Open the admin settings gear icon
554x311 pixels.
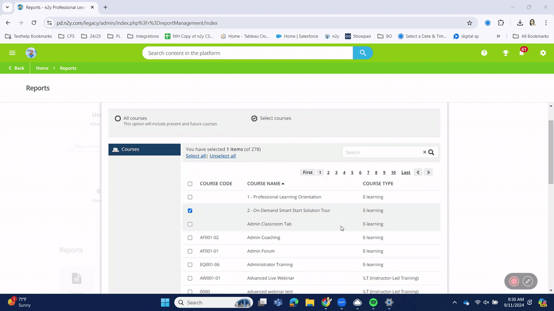[543, 53]
